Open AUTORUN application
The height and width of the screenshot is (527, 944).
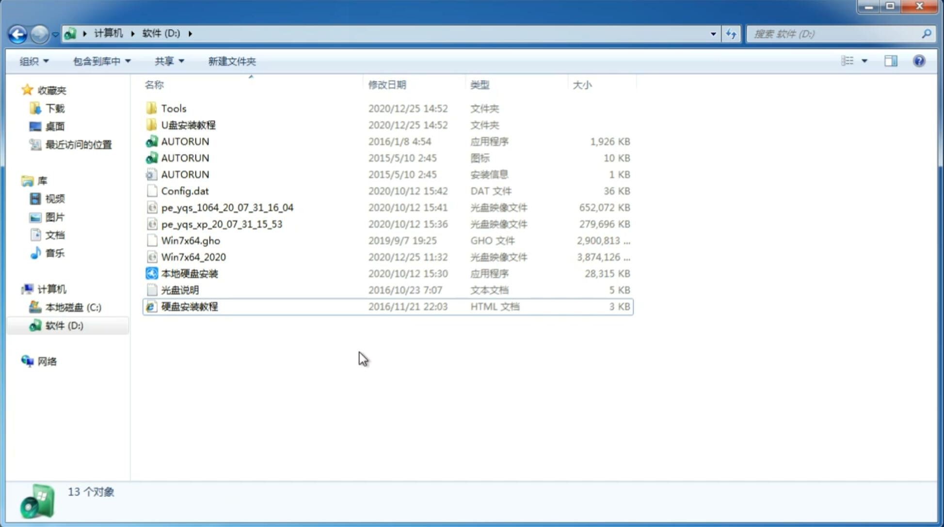coord(185,141)
